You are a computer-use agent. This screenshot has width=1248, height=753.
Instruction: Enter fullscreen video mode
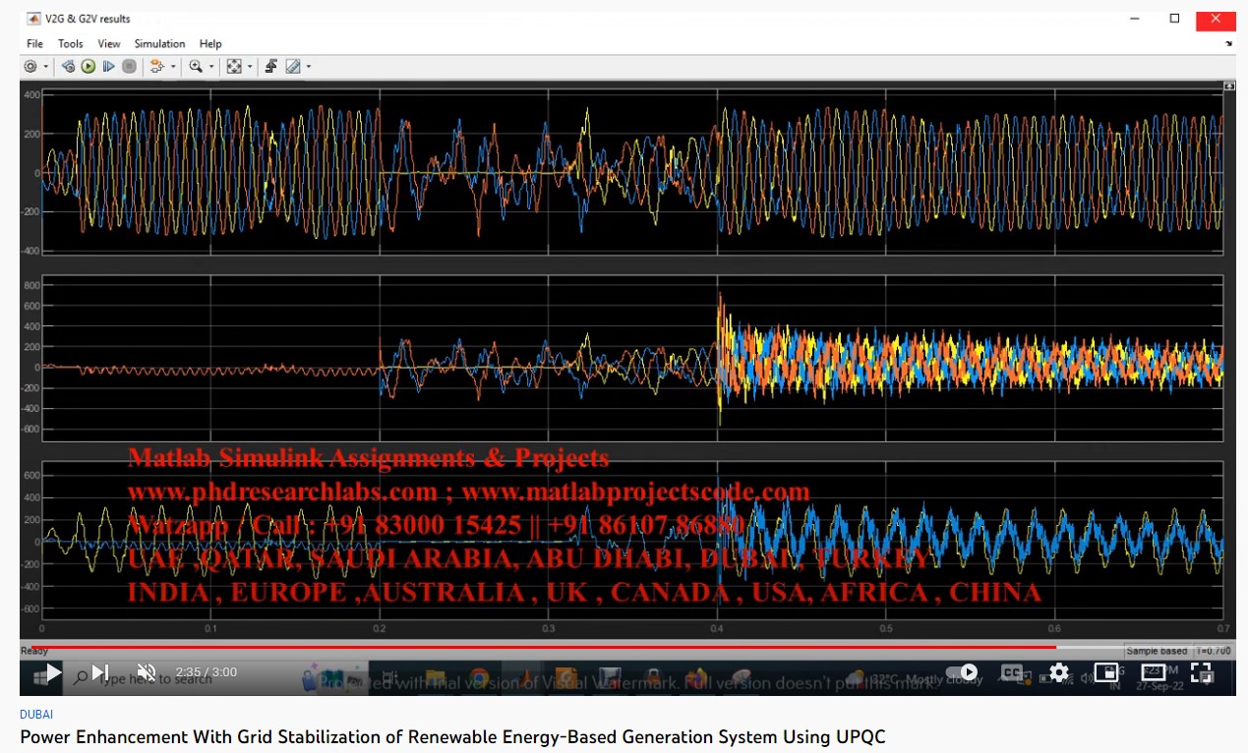point(1201,672)
